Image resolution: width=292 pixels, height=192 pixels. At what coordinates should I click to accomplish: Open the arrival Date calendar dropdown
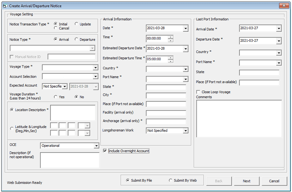(x=186, y=28)
